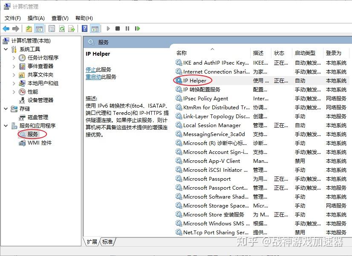Go forward with the right arrow icon
Viewport: 352px width, 256px height.
[15, 28]
